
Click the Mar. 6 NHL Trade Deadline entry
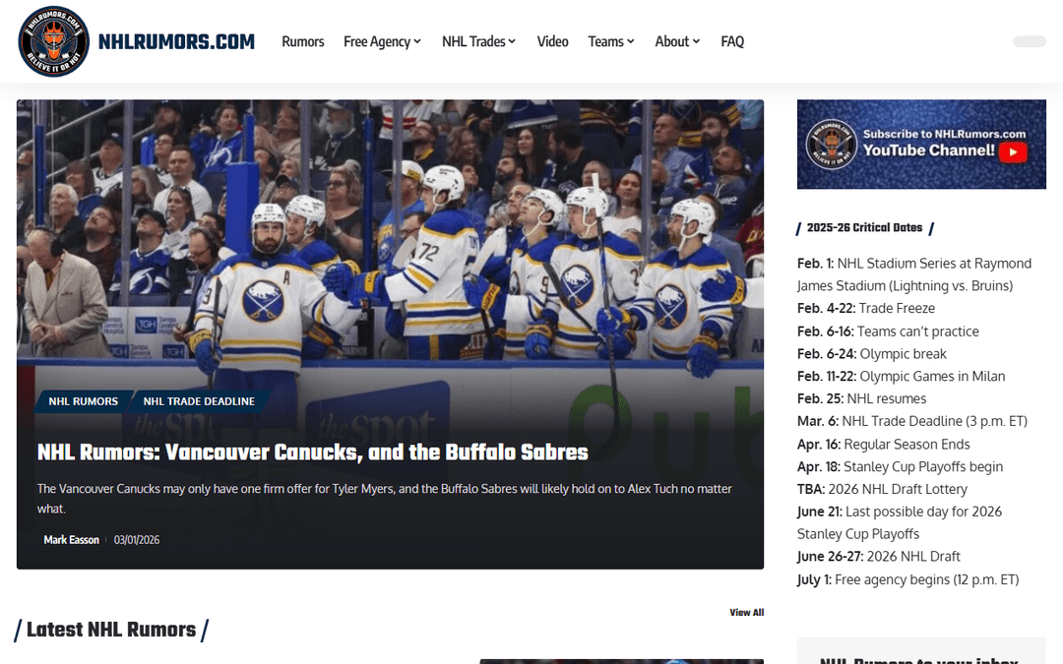(x=912, y=421)
